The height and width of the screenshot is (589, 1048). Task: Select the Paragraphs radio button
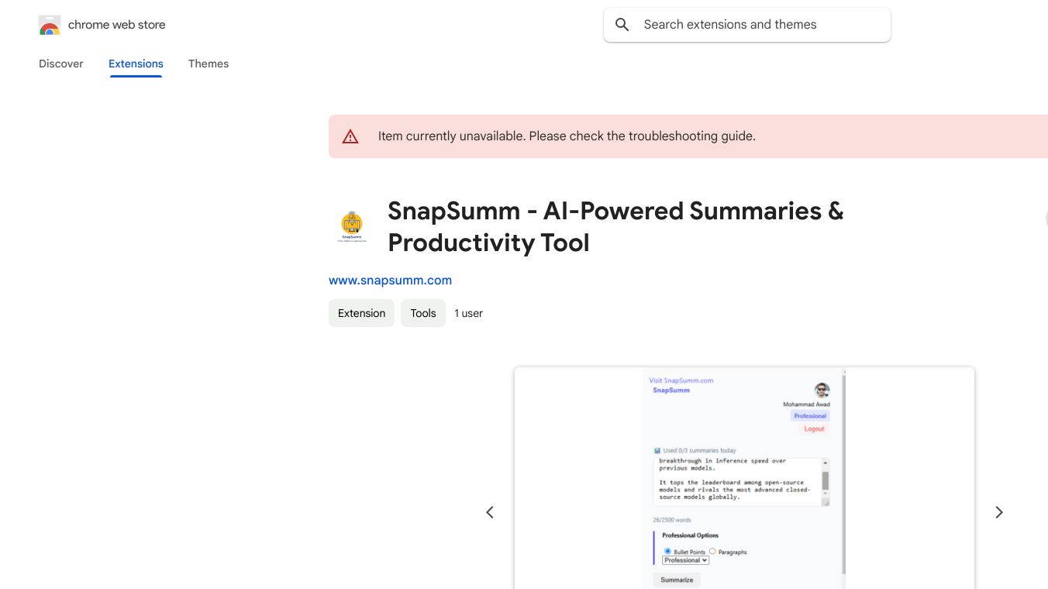(x=712, y=551)
